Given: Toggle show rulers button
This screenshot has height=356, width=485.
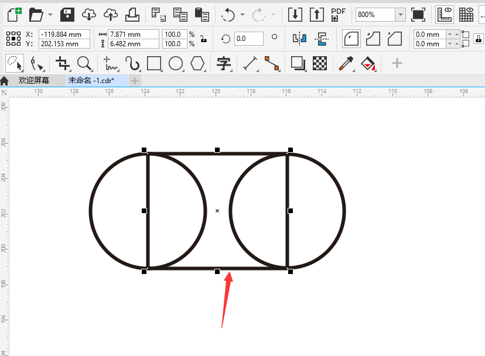Looking at the screenshot, I should [x=445, y=14].
